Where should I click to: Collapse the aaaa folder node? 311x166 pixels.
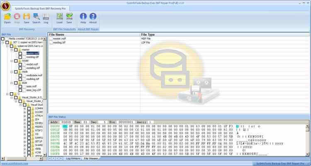(x=12, y=83)
